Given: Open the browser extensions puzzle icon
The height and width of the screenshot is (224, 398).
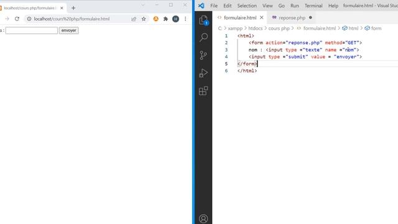Looking at the screenshot, I should tap(165, 19).
